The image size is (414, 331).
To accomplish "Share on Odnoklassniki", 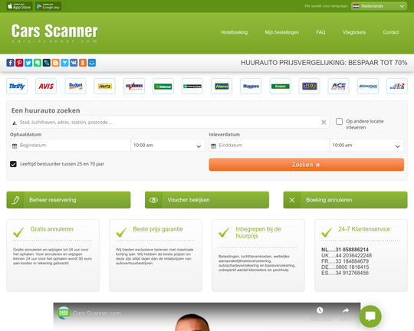I will click(83, 63).
